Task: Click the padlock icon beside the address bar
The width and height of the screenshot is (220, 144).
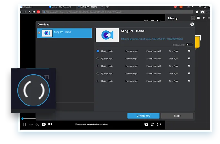Action: [197, 12]
